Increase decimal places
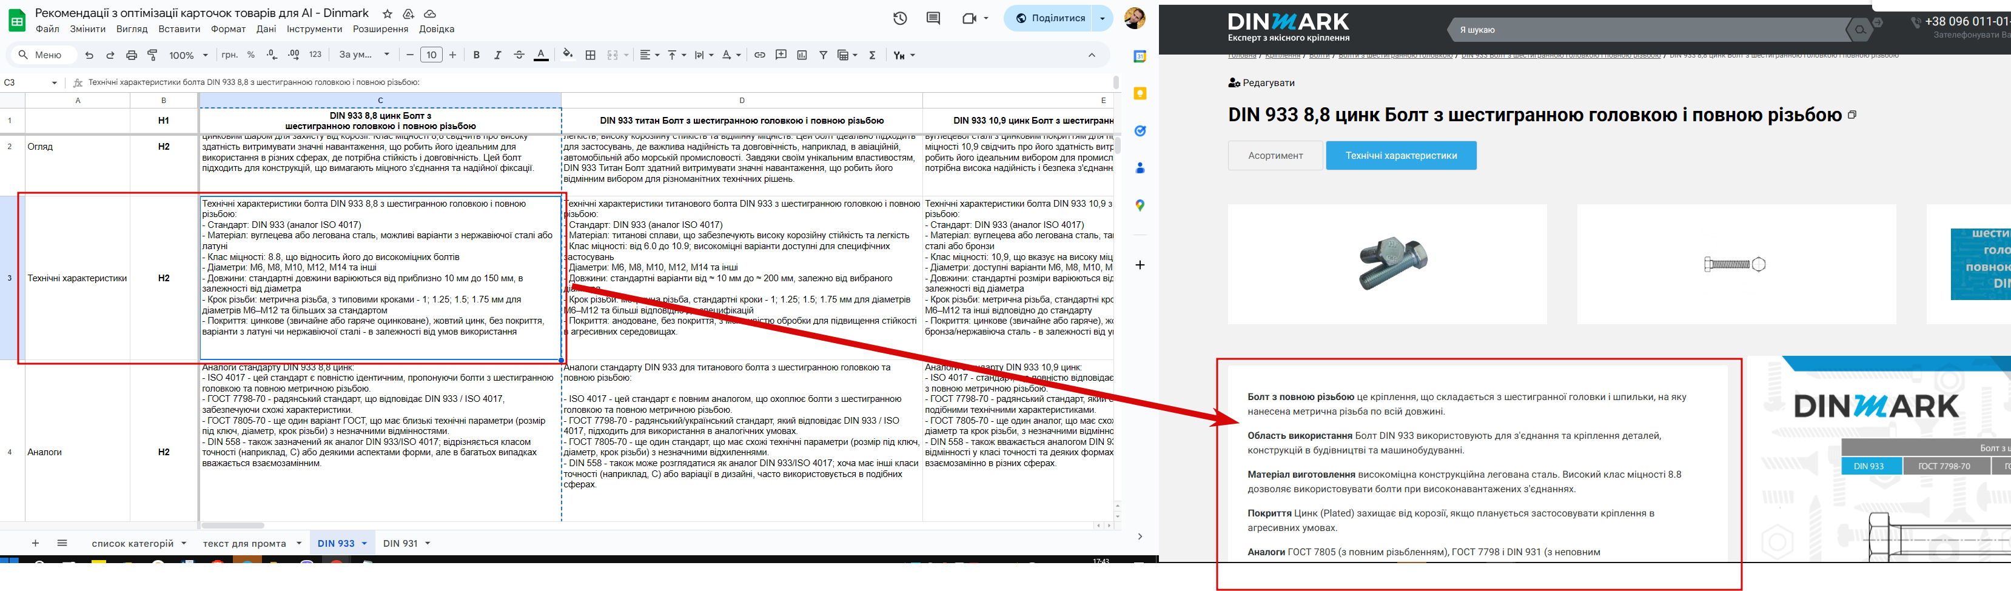Viewport: 2011px width, 591px height. 294,55
